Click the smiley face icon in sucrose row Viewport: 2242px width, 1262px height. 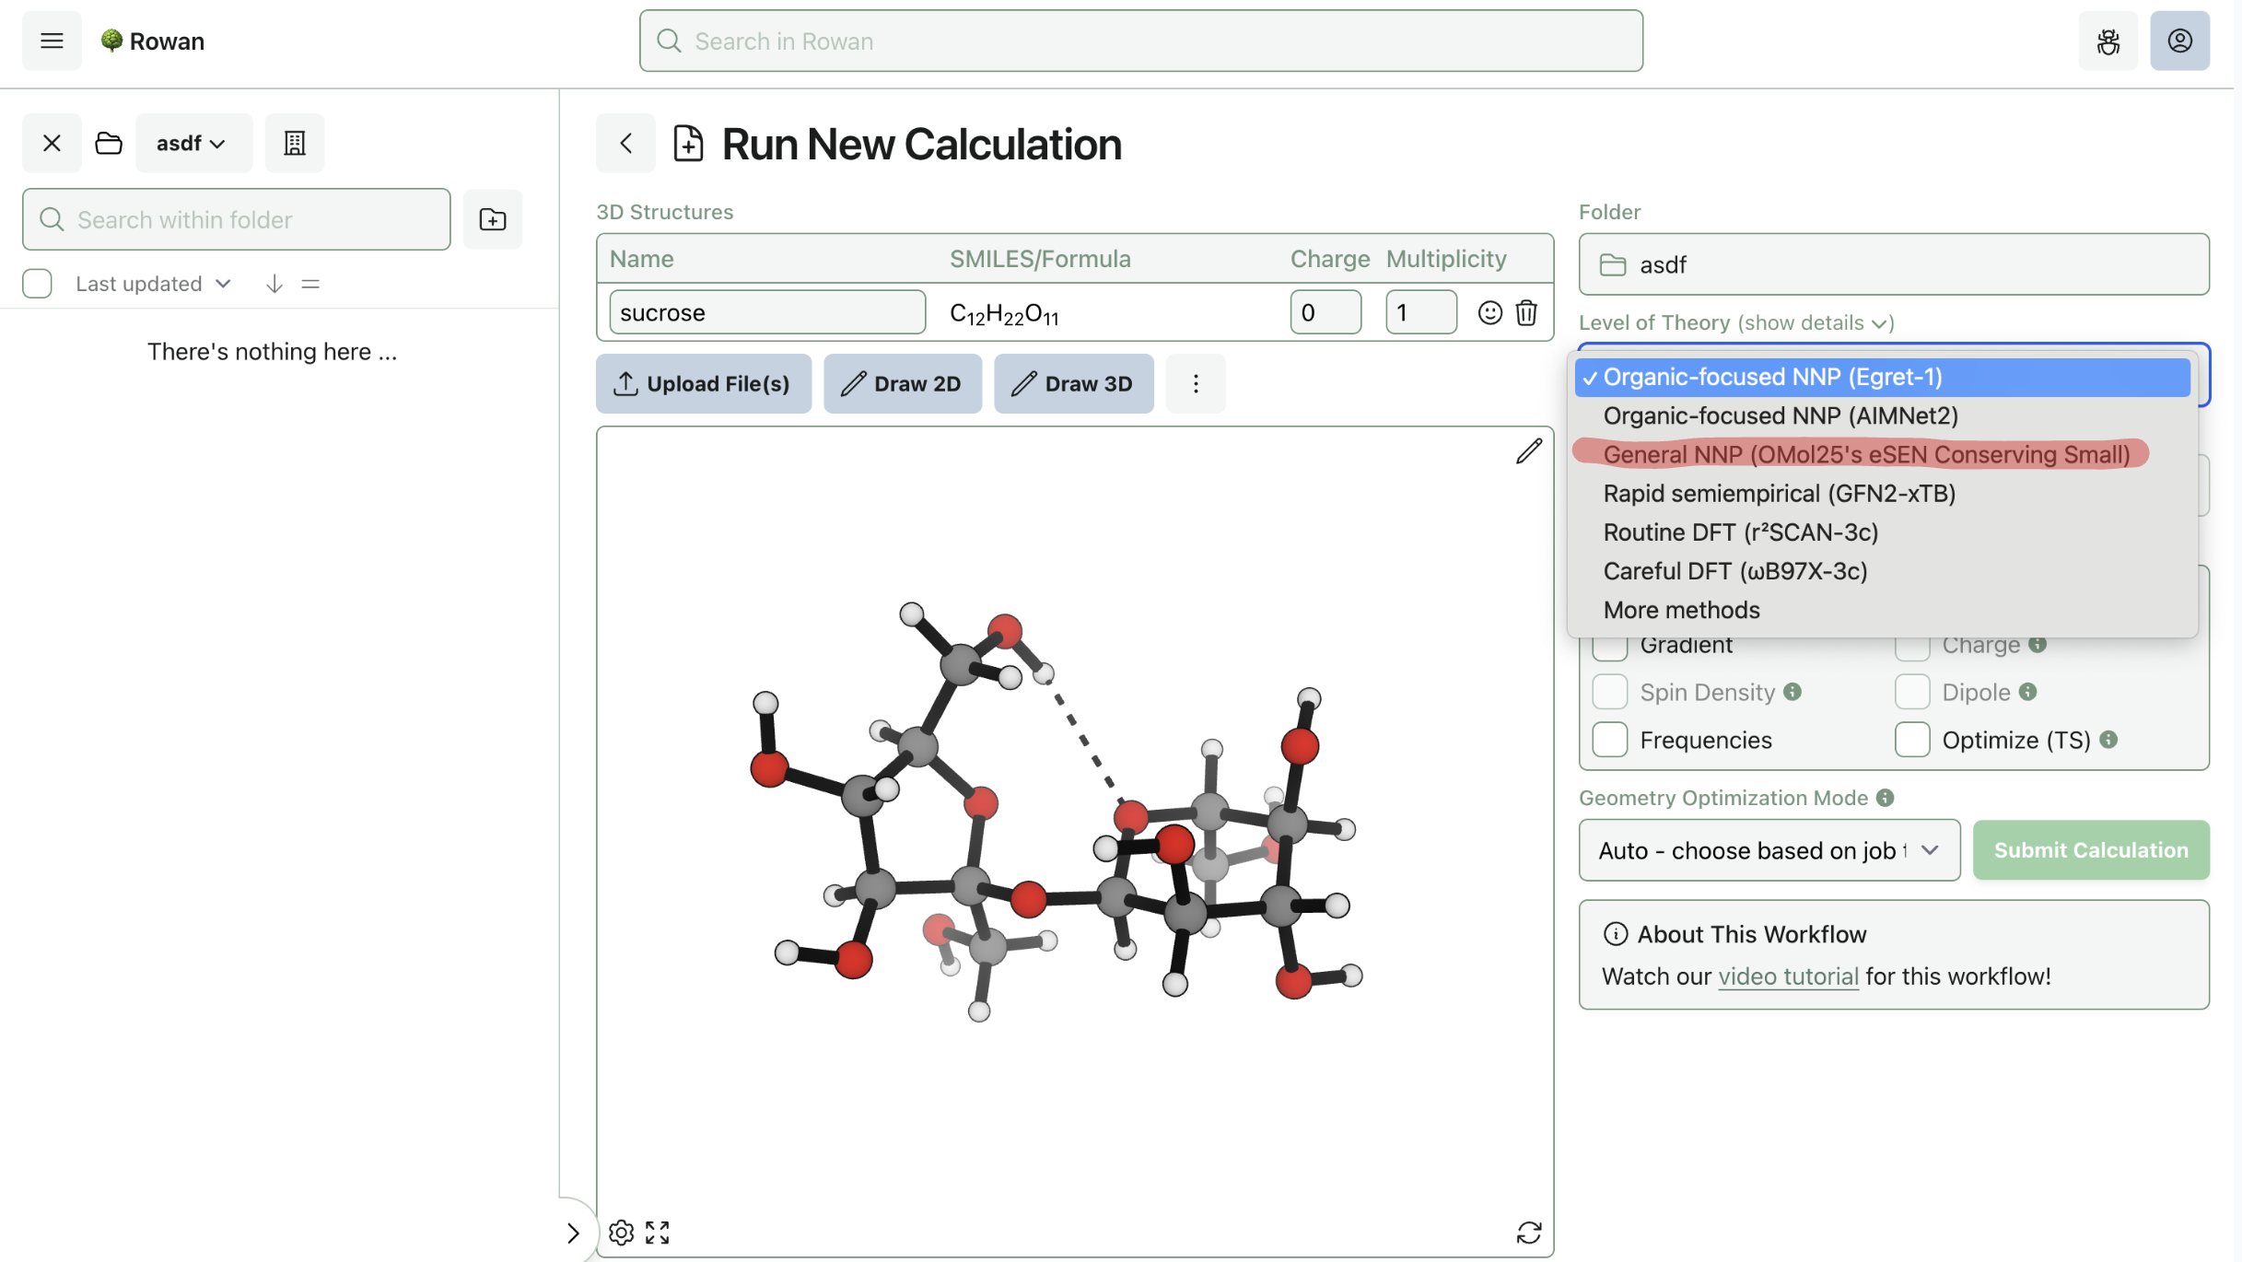(x=1489, y=312)
